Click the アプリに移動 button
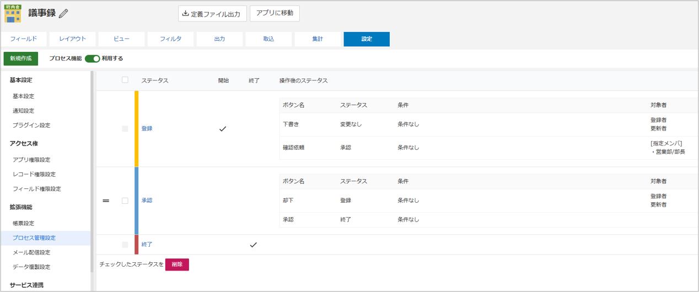699x292 pixels. pyautogui.click(x=275, y=13)
